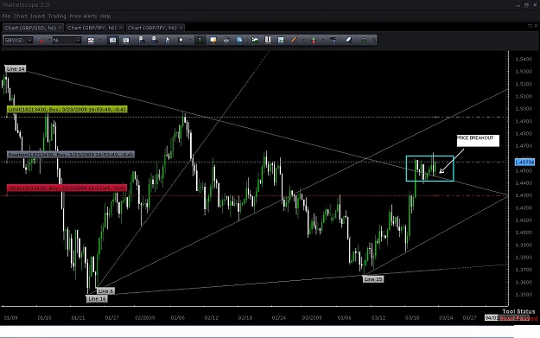Click the red data-source icon beside the symbol box
Screen dimensions: 540x338
(x=41, y=41)
